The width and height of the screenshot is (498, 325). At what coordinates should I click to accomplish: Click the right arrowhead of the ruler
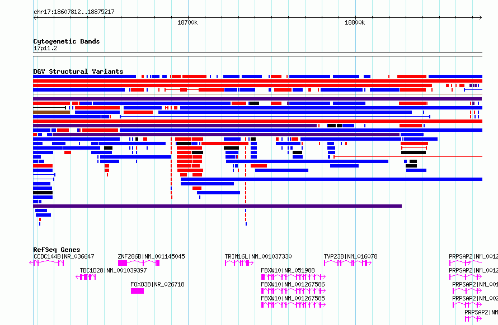[480, 18]
